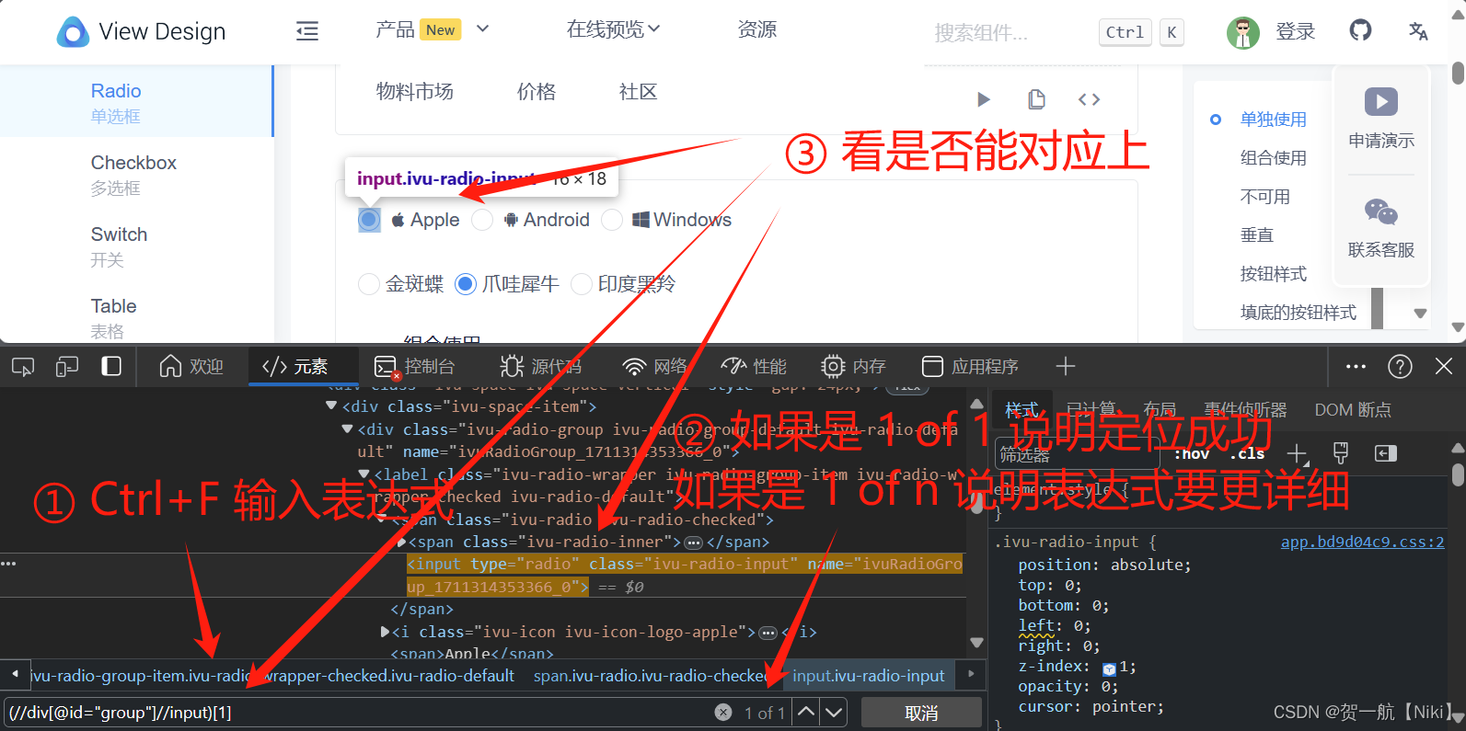Toggle the :hov element state
The image size is (1466, 731).
[x=1191, y=453]
